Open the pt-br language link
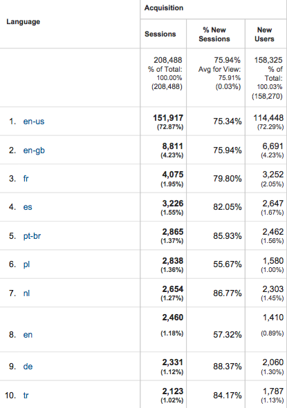 click(32, 236)
